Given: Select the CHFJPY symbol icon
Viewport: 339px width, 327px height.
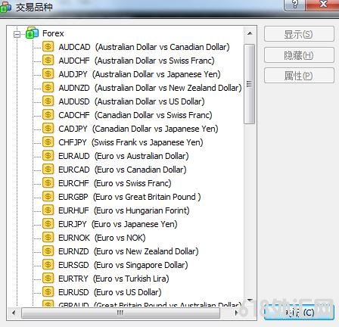Looking at the screenshot, I should (x=48, y=142).
